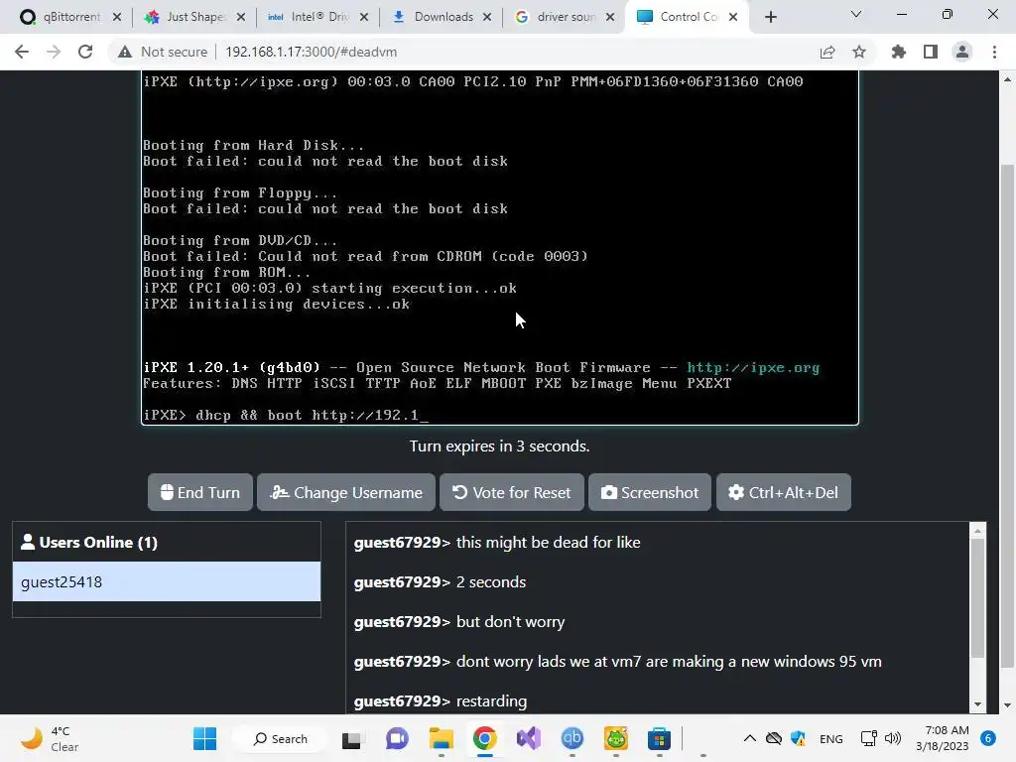The image size is (1016, 762).
Task: Close the Just Shapes tab
Action: tap(241, 17)
